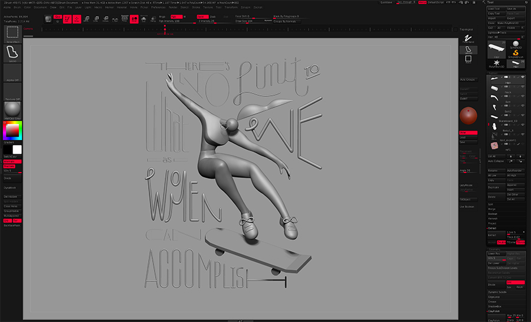Click the subtool List All button

496,156
